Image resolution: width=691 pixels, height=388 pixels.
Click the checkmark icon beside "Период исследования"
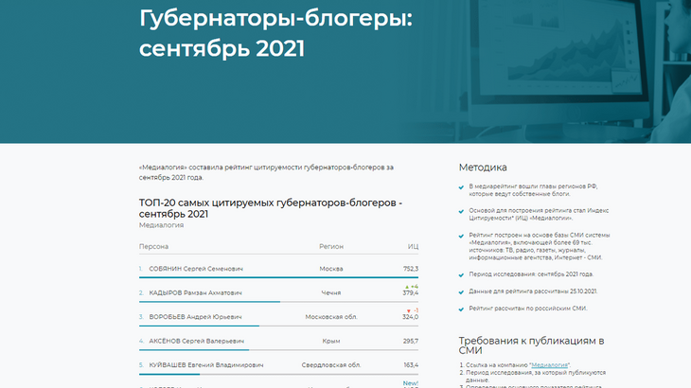point(462,274)
